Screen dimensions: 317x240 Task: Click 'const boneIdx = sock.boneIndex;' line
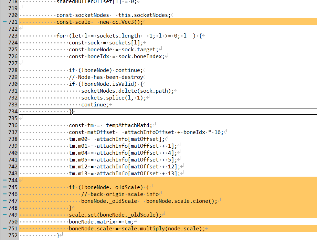[117, 56]
